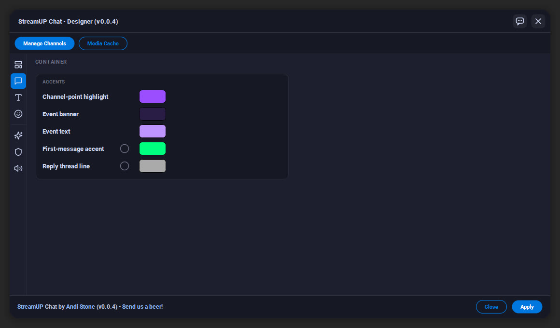Click the Channel-point highlight label

tap(75, 97)
